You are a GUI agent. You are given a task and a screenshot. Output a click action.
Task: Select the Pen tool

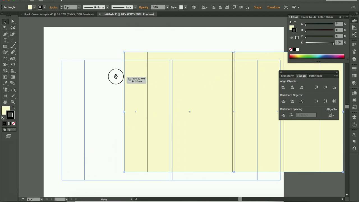click(5, 34)
